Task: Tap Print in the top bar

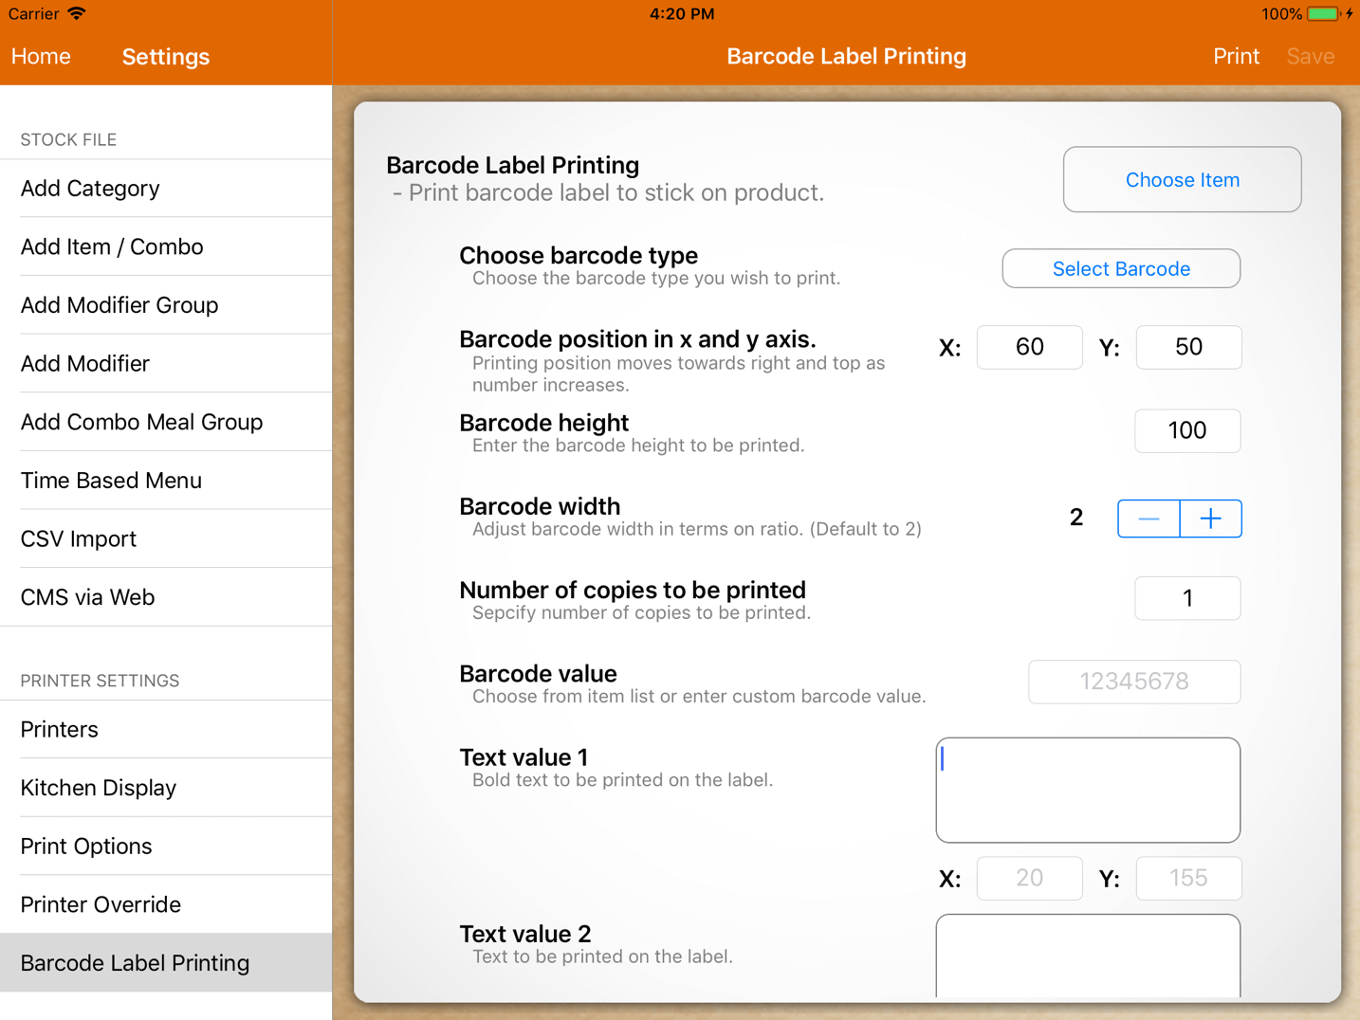Action: point(1236,57)
